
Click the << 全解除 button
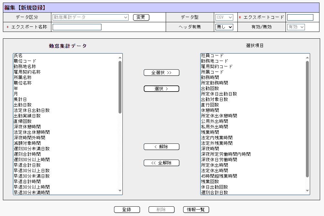tap(161, 163)
